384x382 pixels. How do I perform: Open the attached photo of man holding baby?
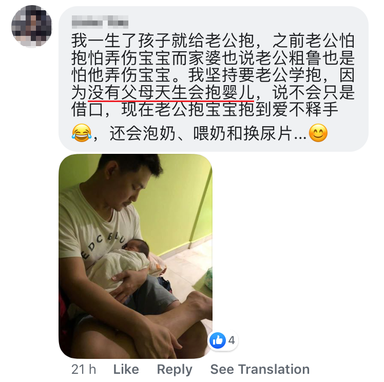pyautogui.click(x=136, y=256)
